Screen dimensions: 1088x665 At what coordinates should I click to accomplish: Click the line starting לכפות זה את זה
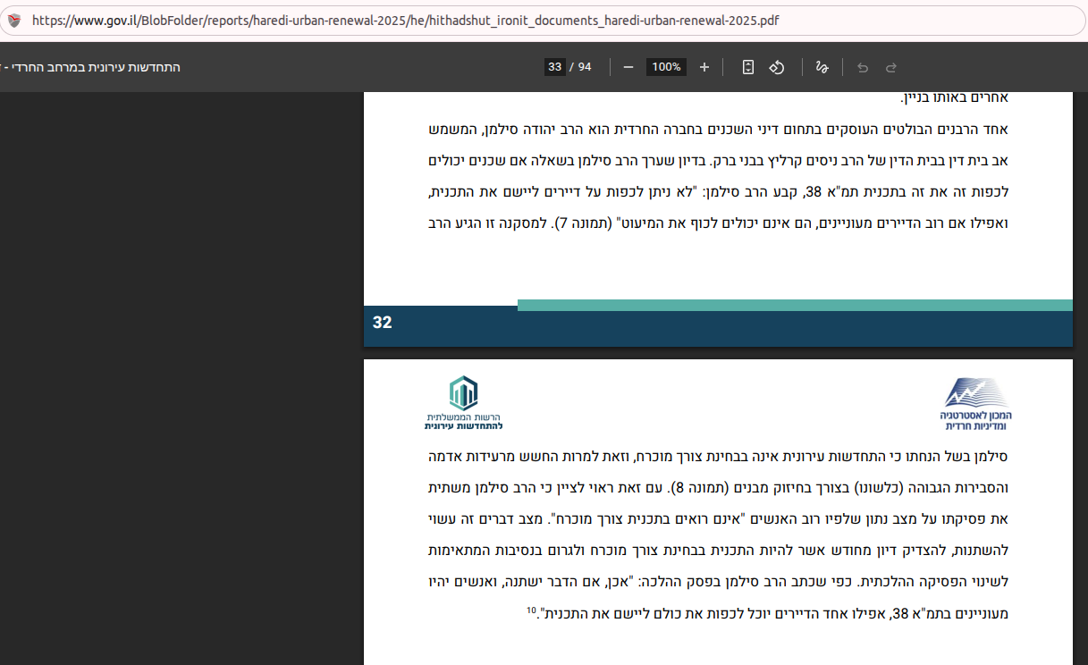pos(719,191)
